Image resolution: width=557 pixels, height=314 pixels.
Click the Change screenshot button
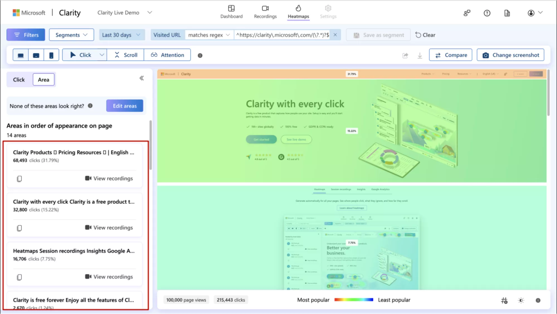(x=510, y=55)
